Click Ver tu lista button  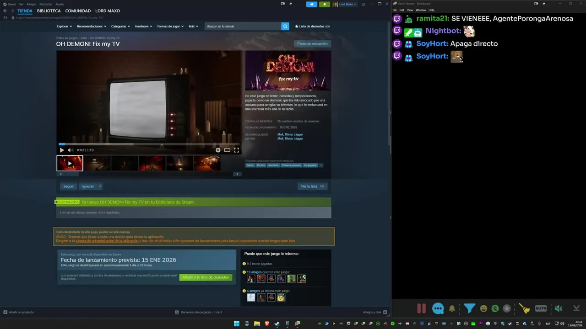(x=312, y=186)
